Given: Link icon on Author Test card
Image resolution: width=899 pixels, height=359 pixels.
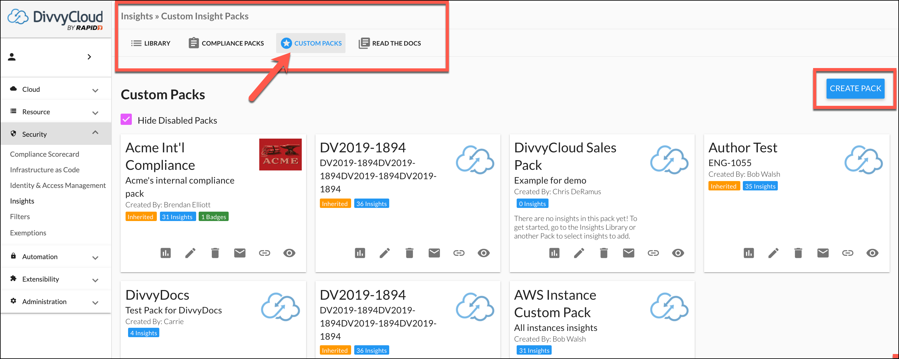Looking at the screenshot, I should click(848, 253).
